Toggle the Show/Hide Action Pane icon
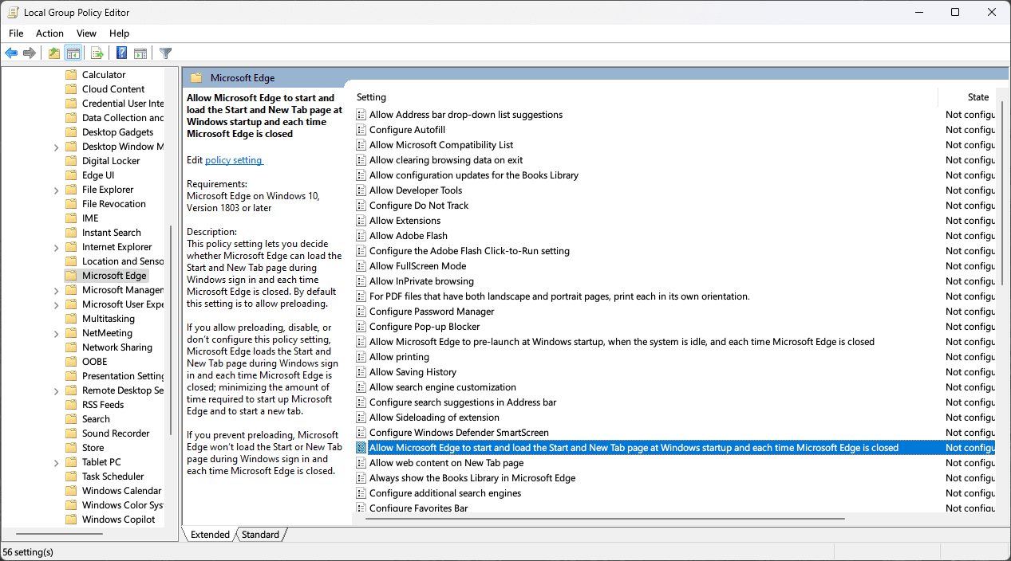Viewport: 1011px width, 561px height. pos(140,53)
